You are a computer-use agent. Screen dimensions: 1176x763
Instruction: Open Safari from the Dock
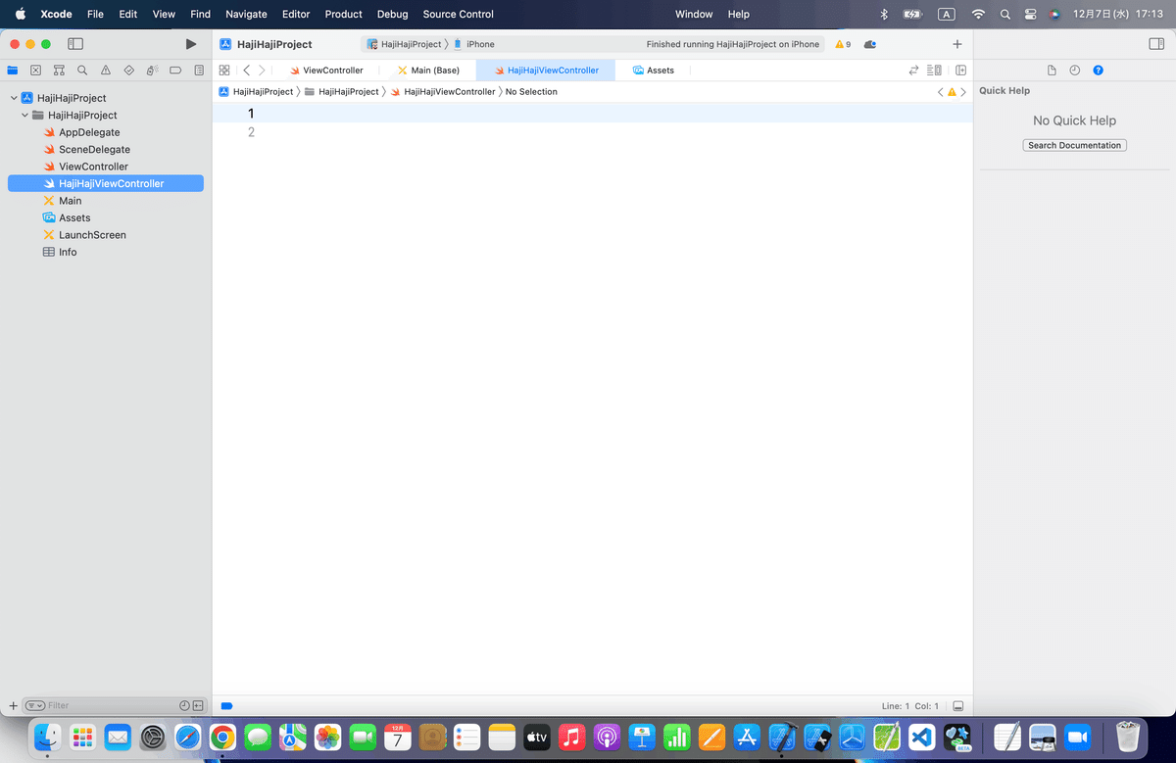(187, 737)
